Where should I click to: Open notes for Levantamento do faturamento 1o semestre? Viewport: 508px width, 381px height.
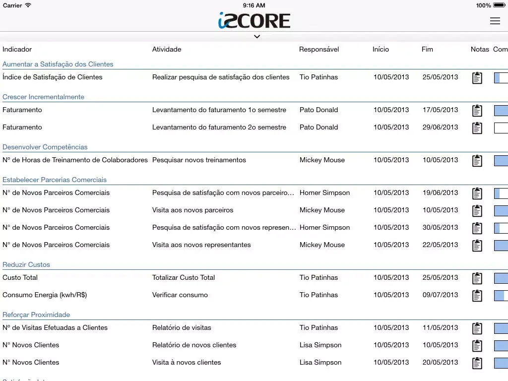477,111
